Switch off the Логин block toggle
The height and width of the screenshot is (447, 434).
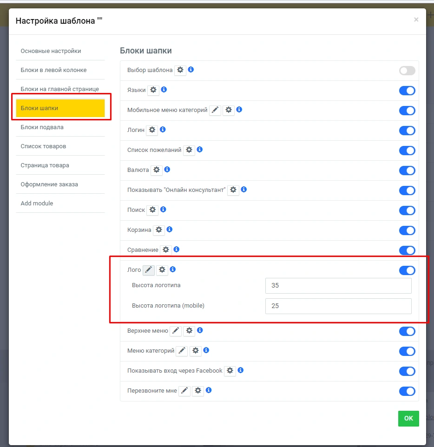click(407, 131)
